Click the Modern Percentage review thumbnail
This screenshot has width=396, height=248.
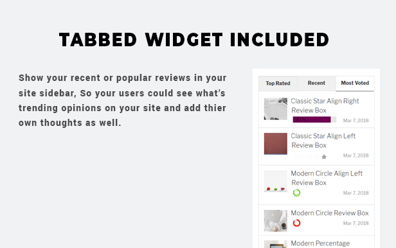click(x=276, y=244)
